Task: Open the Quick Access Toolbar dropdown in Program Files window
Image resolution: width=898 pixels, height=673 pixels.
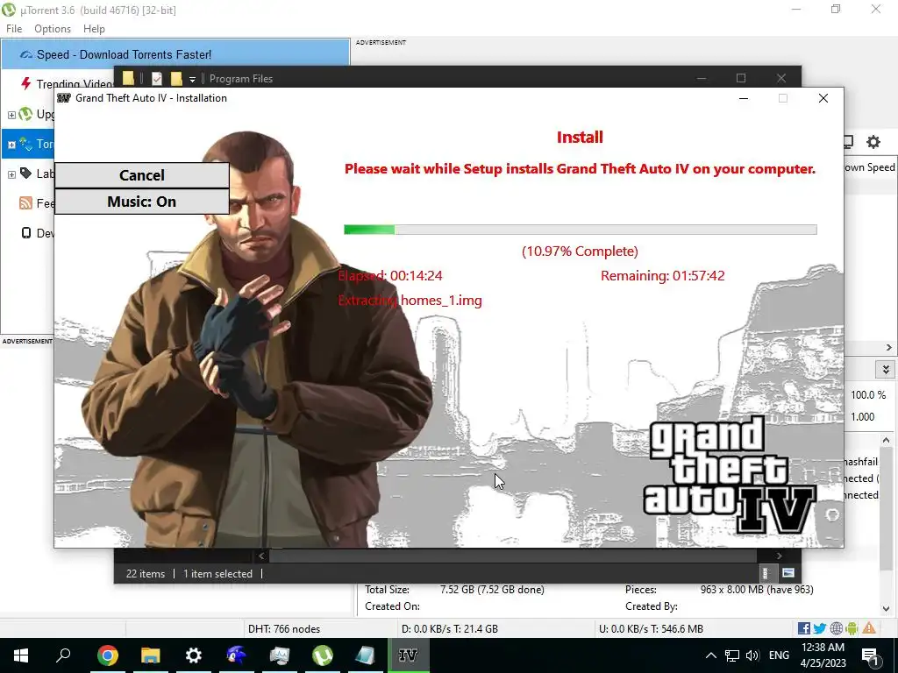Action: (192, 79)
